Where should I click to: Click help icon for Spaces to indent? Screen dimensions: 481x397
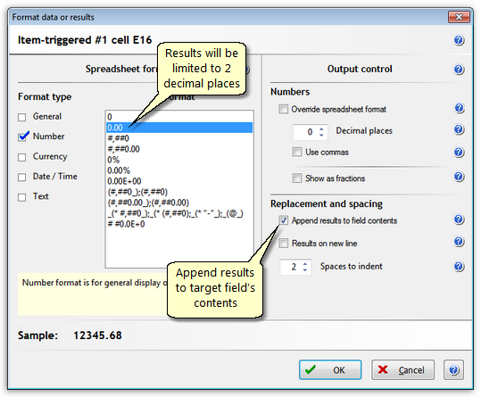click(459, 267)
